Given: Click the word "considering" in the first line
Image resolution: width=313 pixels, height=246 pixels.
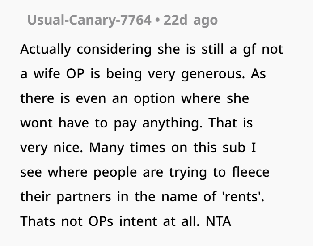Looking at the screenshot, I should tap(115, 50).
